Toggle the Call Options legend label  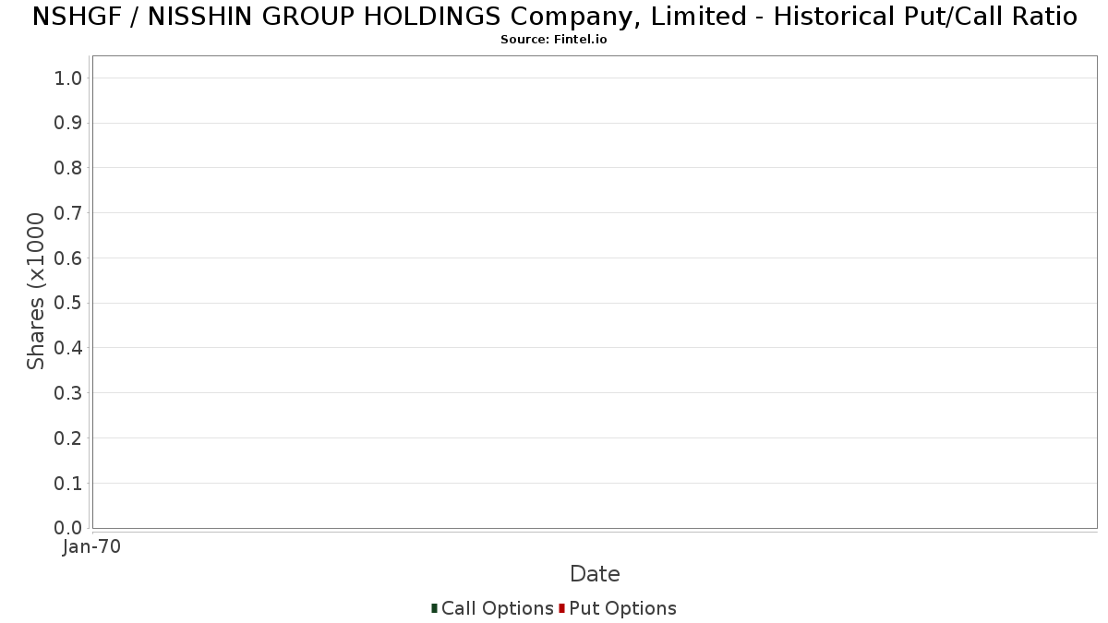tap(498, 608)
